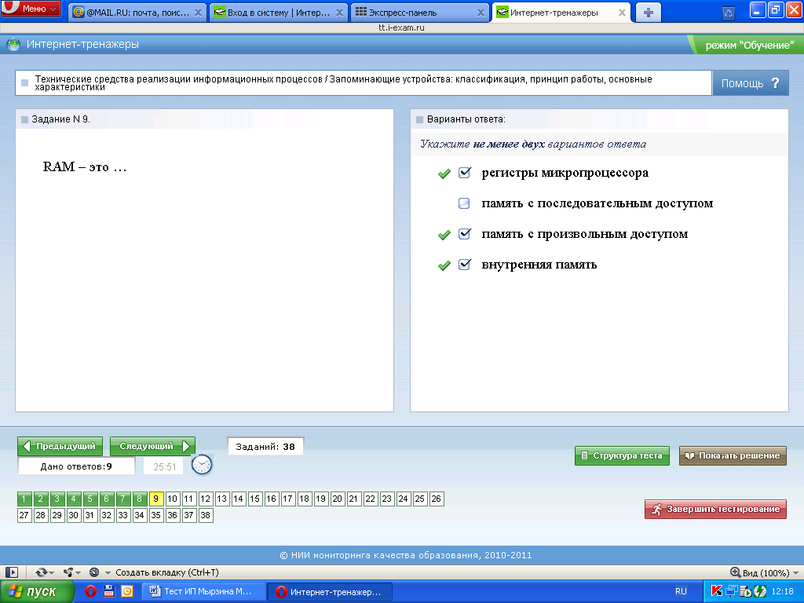Click the clock timer icon
This screenshot has height=603, width=804.
coord(202,465)
